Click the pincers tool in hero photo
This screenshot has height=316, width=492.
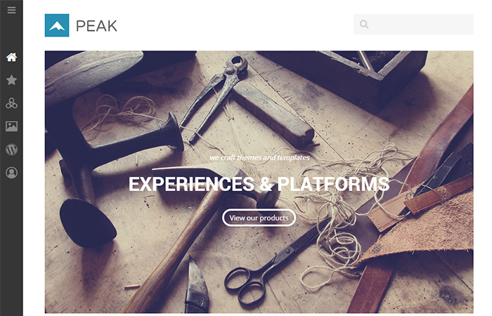tap(214, 97)
